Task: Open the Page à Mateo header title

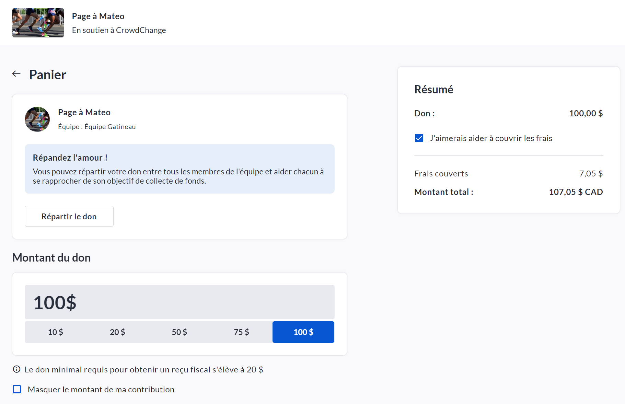Action: tap(98, 16)
